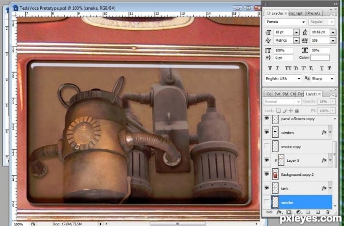This screenshot has width=344, height=226.
Task: Toggle Faux Italic text style
Action: [x=277, y=68]
